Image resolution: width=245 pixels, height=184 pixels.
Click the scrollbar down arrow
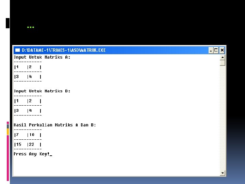click(x=222, y=173)
